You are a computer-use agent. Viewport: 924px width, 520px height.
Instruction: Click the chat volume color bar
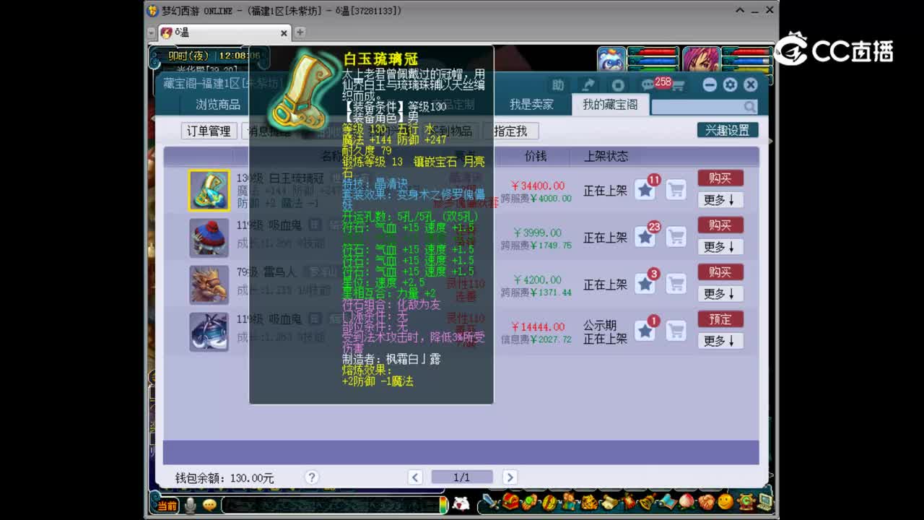click(x=444, y=504)
